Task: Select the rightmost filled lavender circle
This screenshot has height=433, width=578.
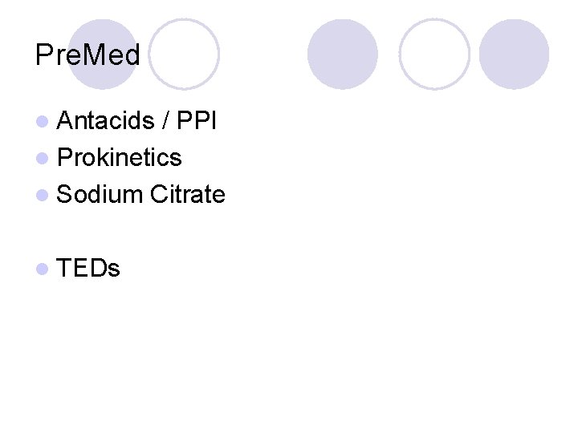Action: pyautogui.click(x=514, y=54)
